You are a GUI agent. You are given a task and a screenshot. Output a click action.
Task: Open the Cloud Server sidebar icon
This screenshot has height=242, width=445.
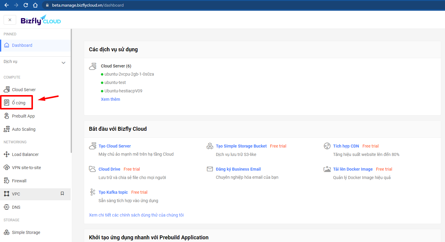click(x=7, y=90)
